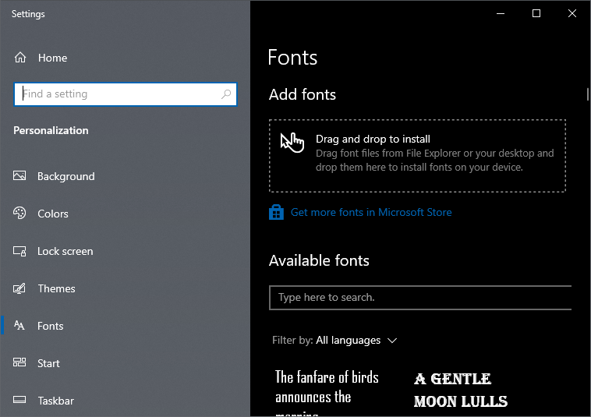Click the Lock screen icon

pos(20,251)
